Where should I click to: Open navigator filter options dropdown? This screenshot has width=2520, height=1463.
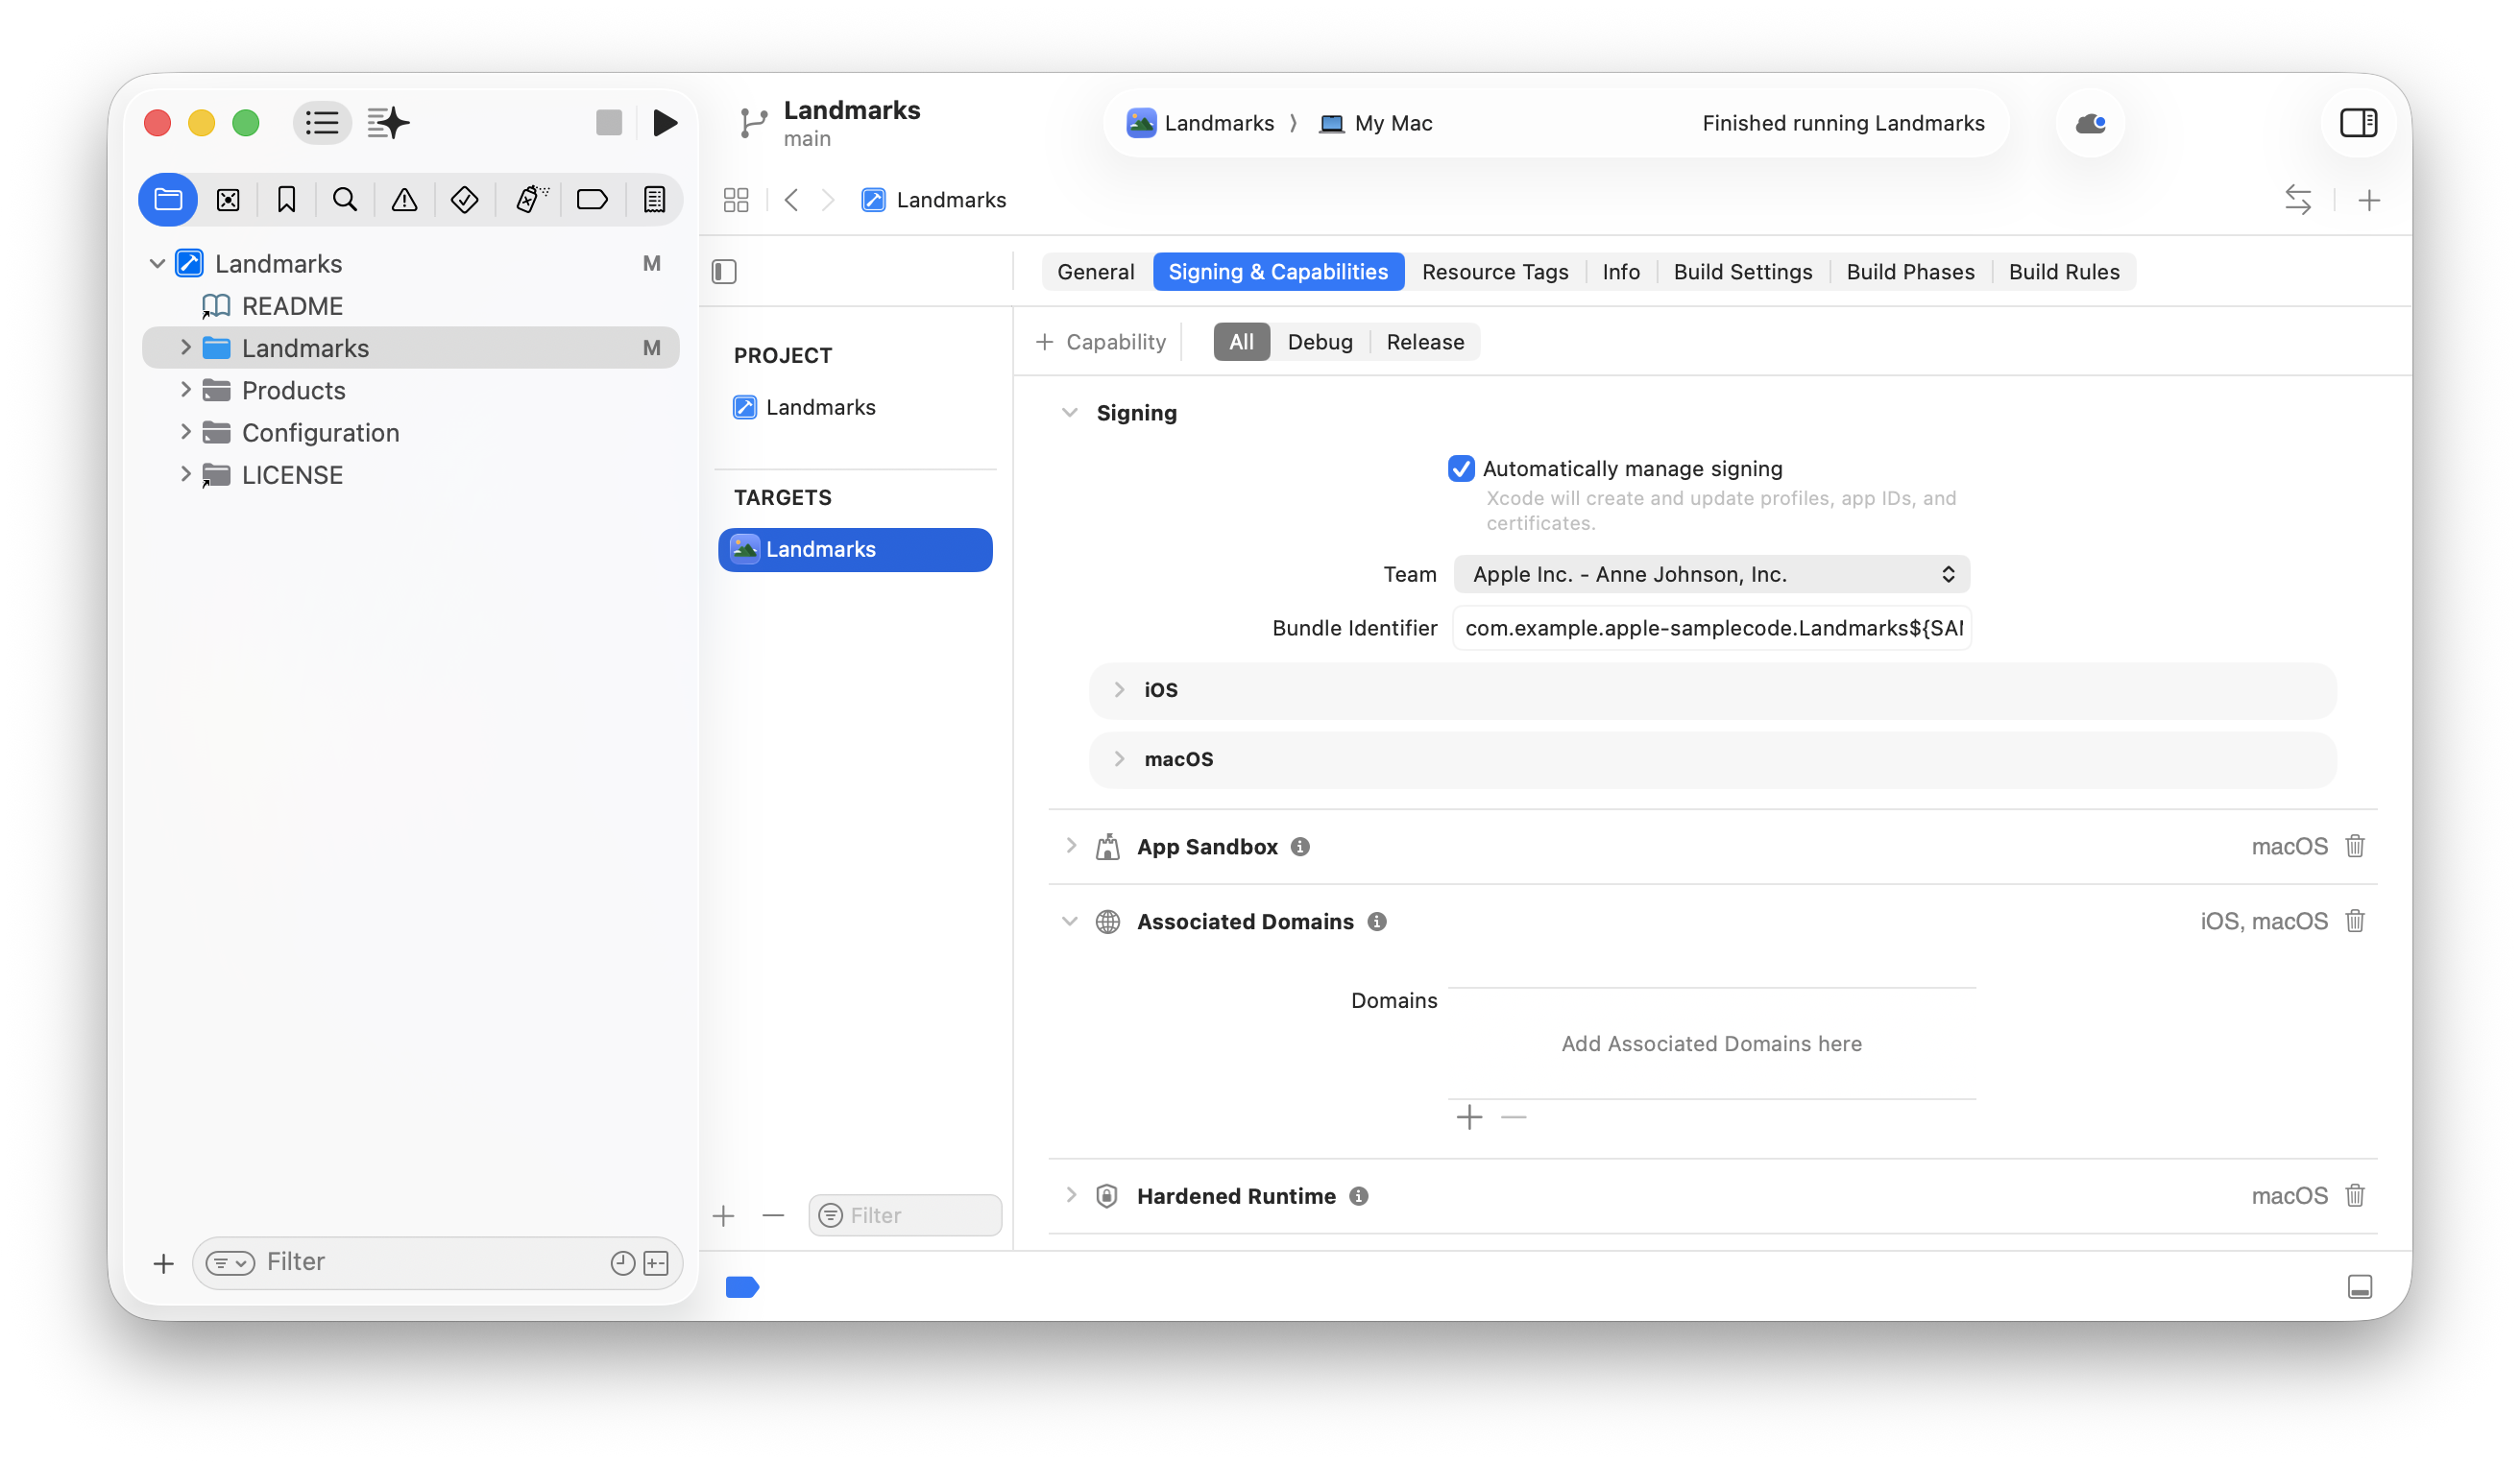click(230, 1263)
